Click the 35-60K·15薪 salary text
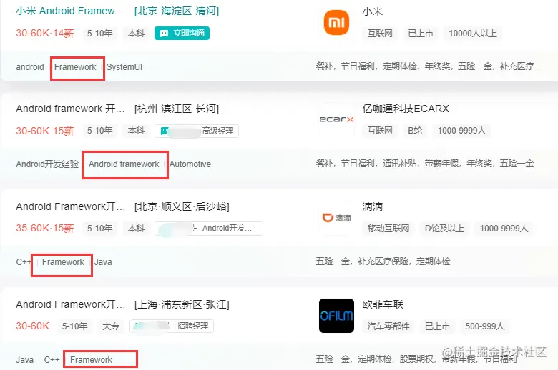Screen dimensions: 558x370 45,228
